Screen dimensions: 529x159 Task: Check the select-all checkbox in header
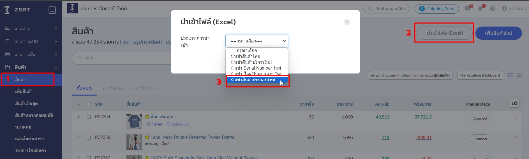89,104
